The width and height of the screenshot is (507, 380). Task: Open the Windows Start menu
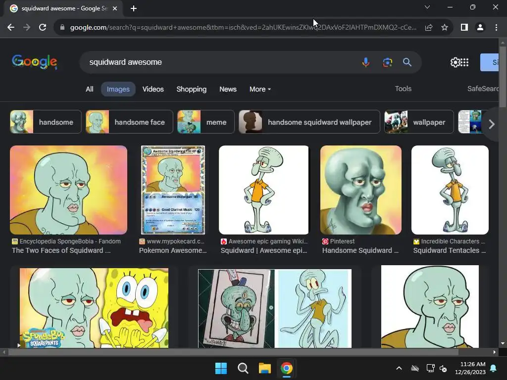221,368
